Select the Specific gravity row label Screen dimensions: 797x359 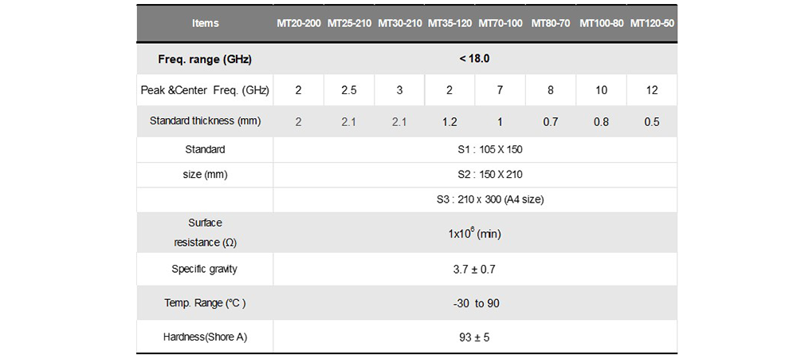[x=205, y=269]
